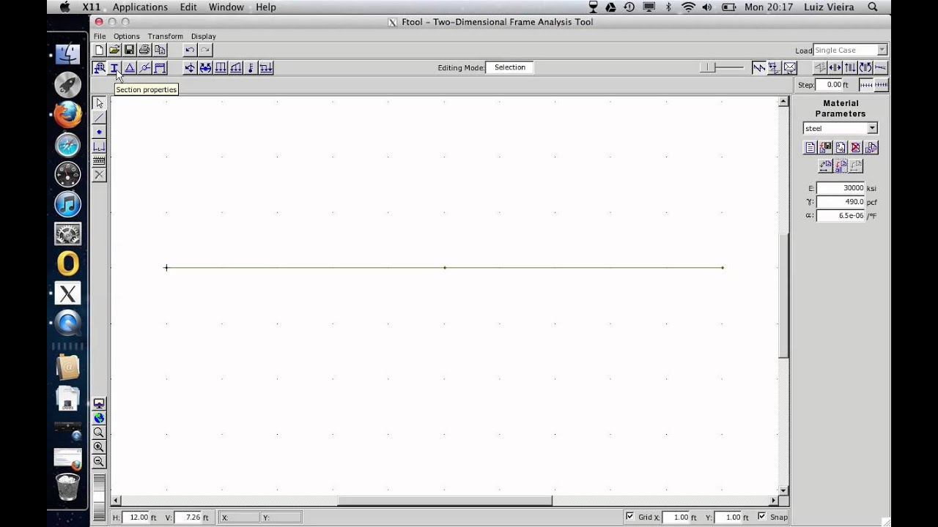The image size is (938, 527).
Task: Toggle the Snap checkbox
Action: click(762, 517)
